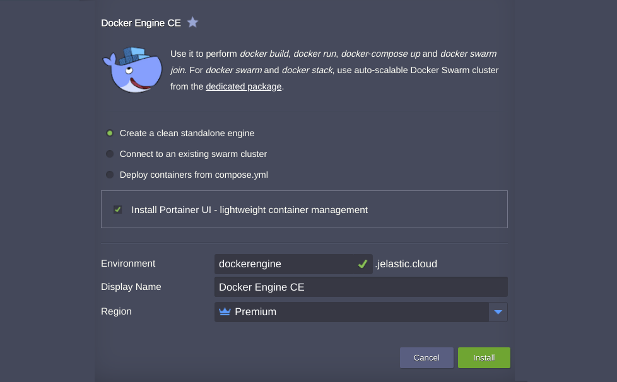
Task: Click the Docker Engine CE title text
Action: point(141,23)
